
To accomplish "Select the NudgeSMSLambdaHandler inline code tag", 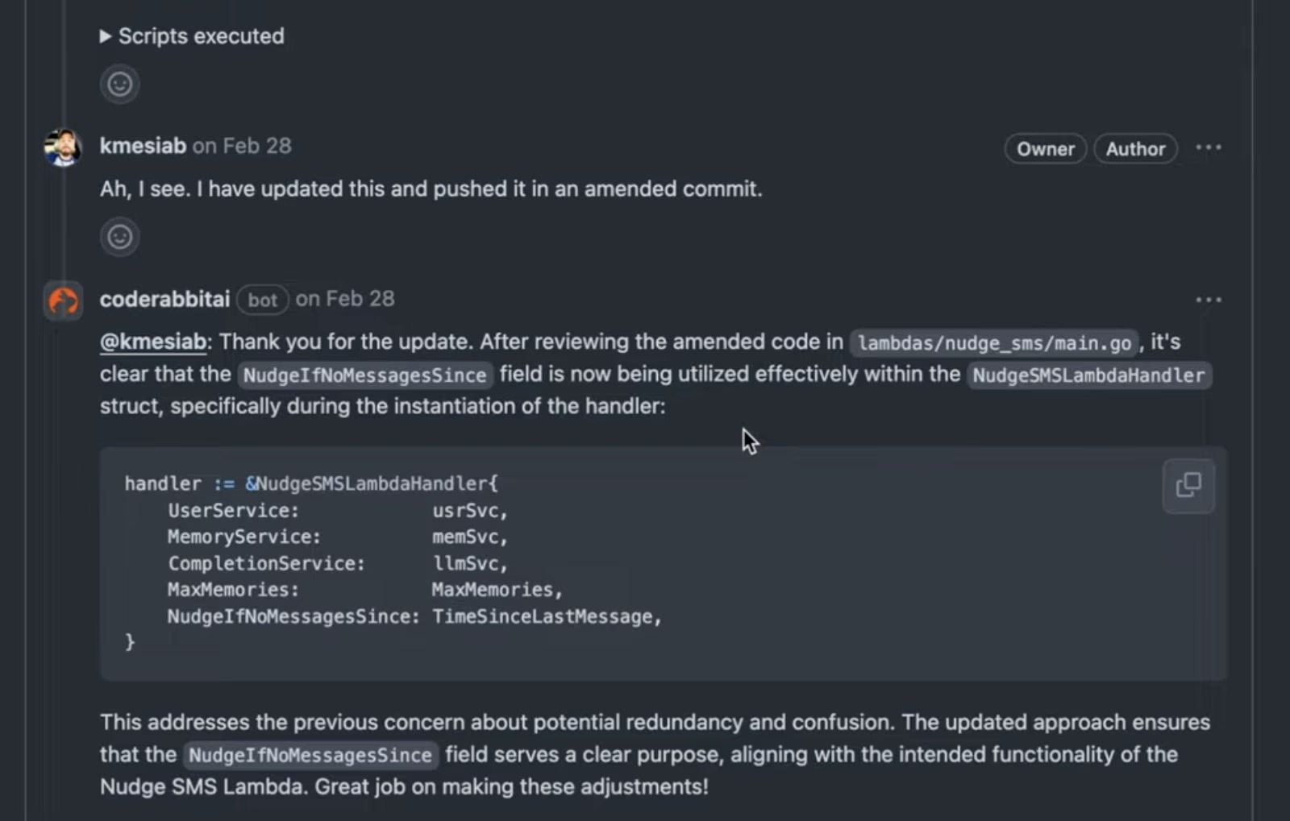I will [x=1088, y=375].
